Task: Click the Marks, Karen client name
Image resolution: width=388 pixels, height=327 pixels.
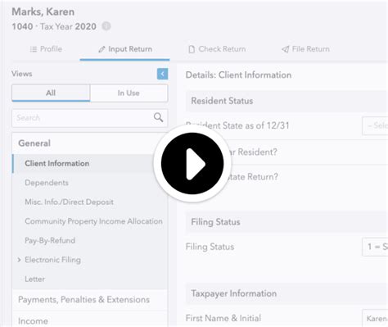Action: point(43,11)
